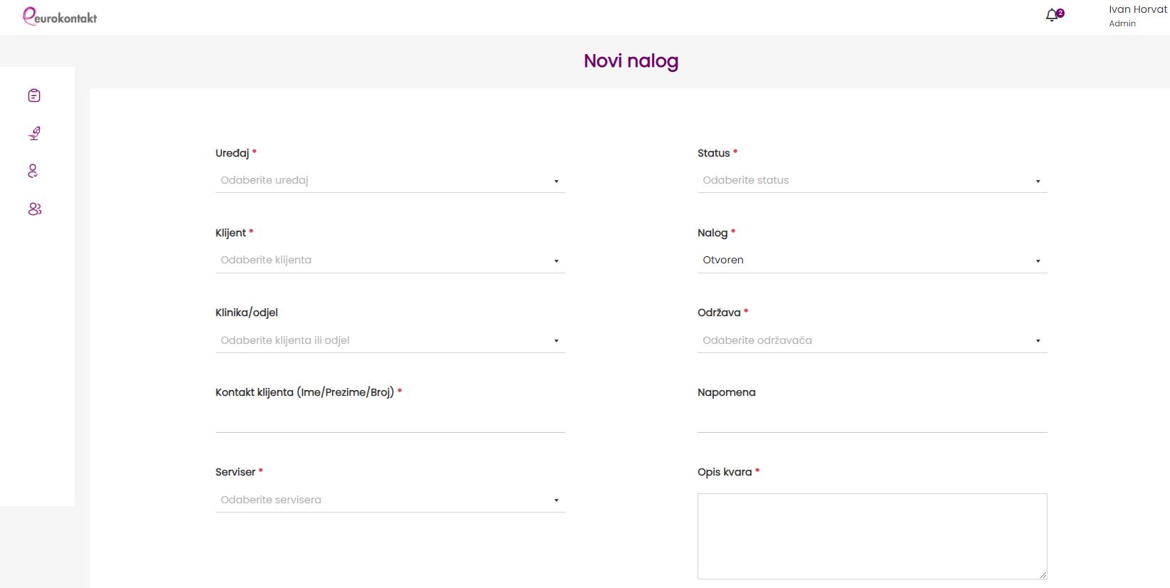Expand the Klijent dropdown
The image size is (1170, 588).
(x=390, y=261)
